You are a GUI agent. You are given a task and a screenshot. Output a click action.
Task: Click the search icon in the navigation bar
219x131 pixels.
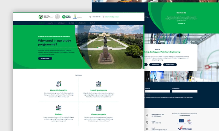(118, 23)
